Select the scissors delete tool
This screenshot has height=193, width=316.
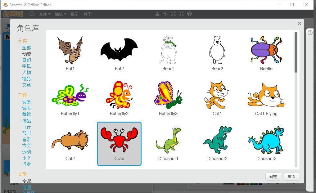coord(165,14)
